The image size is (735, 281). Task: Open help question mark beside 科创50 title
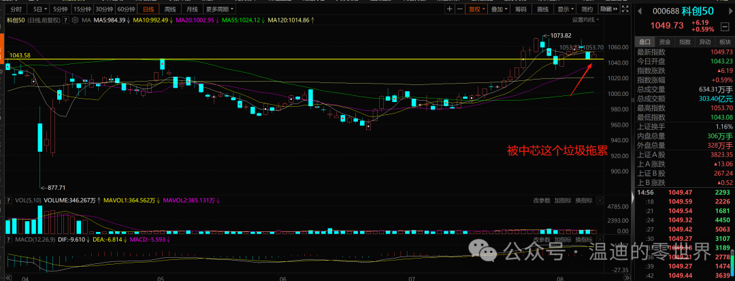point(66,20)
